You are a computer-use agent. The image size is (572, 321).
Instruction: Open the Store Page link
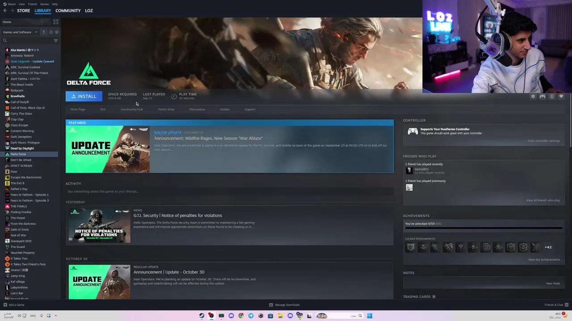coord(78,109)
